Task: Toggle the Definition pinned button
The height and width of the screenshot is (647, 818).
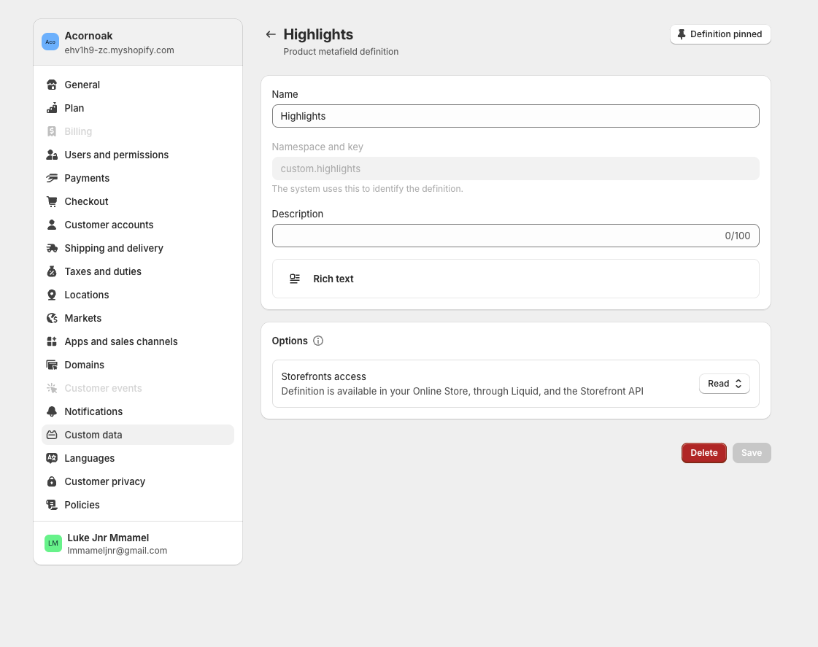Action: point(720,34)
